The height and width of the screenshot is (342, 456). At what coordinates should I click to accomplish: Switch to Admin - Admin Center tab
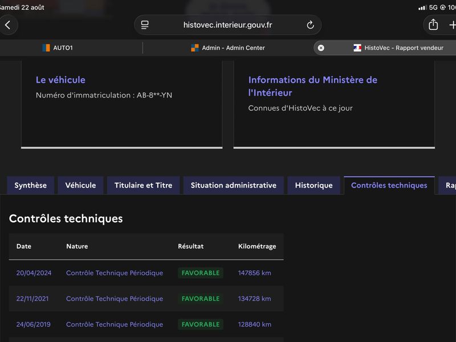coord(227,48)
